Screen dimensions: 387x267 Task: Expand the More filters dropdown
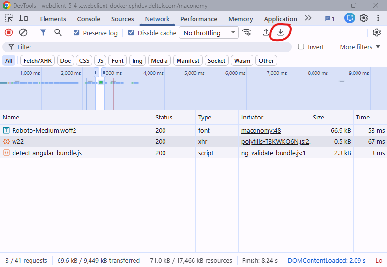point(360,47)
